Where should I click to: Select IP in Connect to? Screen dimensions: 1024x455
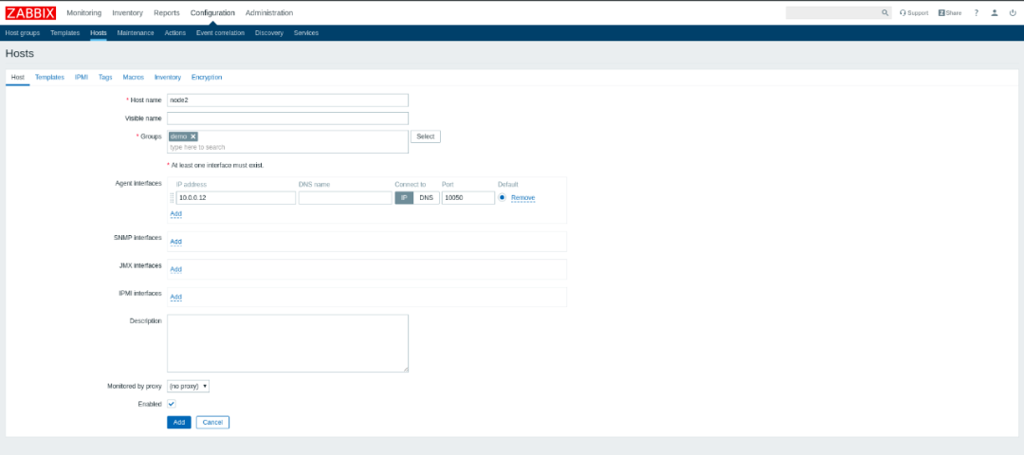404,198
